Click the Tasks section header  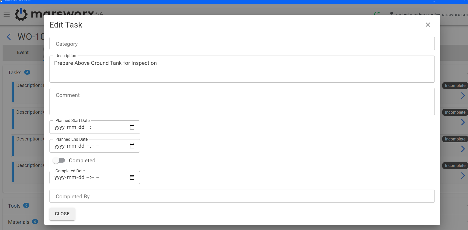[x=15, y=73]
